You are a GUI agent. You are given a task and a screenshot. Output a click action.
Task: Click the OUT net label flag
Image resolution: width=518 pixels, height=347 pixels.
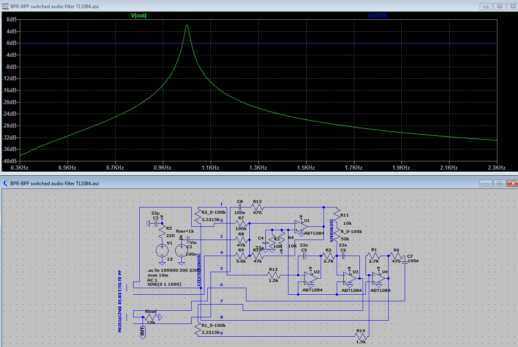(143, 331)
